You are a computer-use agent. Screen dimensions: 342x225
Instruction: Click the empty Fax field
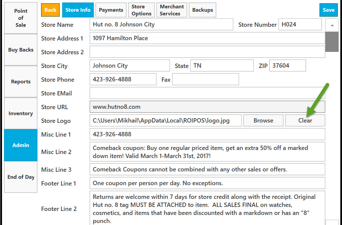tap(206, 79)
